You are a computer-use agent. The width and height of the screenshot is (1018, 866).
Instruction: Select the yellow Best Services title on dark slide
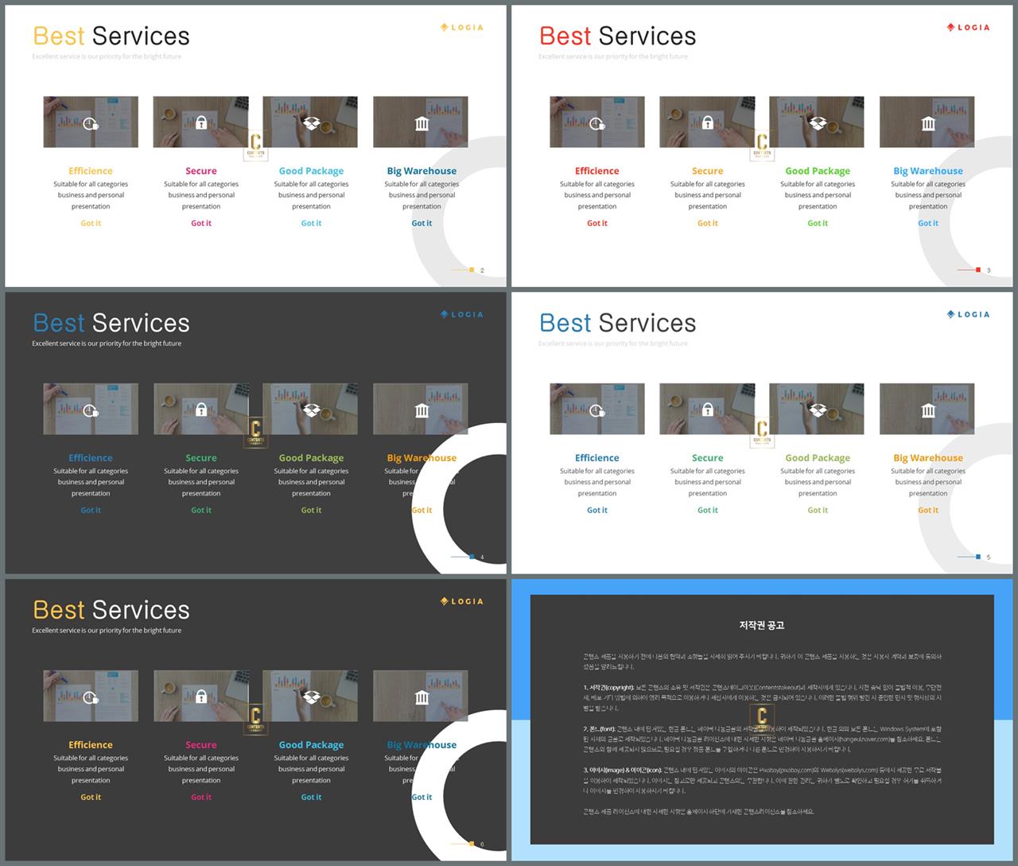(x=111, y=610)
